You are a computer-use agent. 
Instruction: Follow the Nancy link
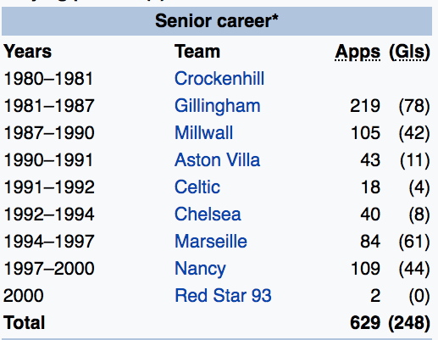(x=200, y=269)
